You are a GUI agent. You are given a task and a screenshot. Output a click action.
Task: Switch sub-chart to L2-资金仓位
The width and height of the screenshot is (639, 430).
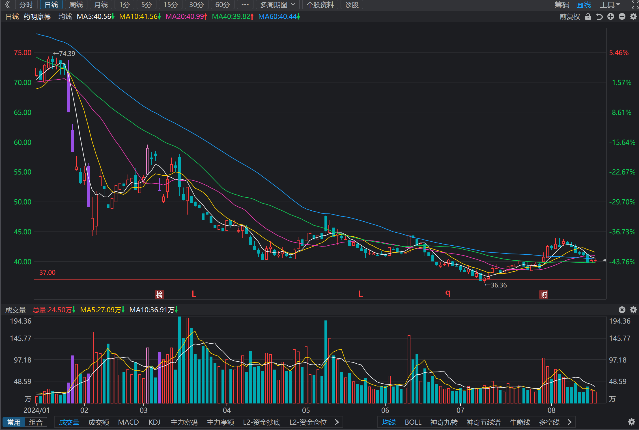308,422
